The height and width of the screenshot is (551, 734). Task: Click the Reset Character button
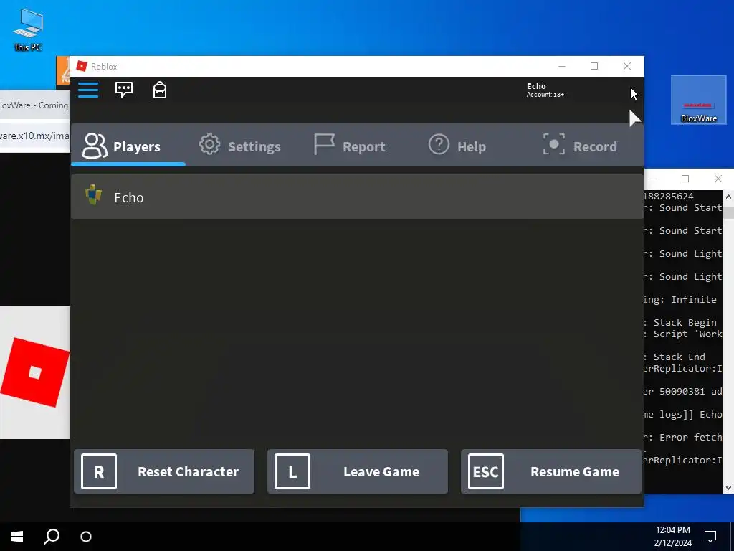coord(164,471)
